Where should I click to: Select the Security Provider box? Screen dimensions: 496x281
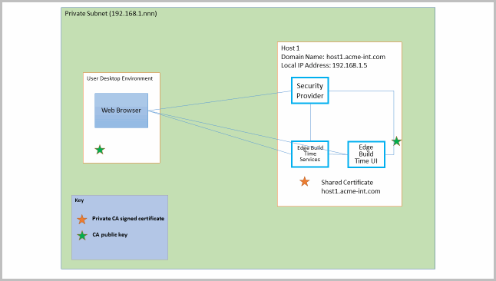click(x=310, y=91)
